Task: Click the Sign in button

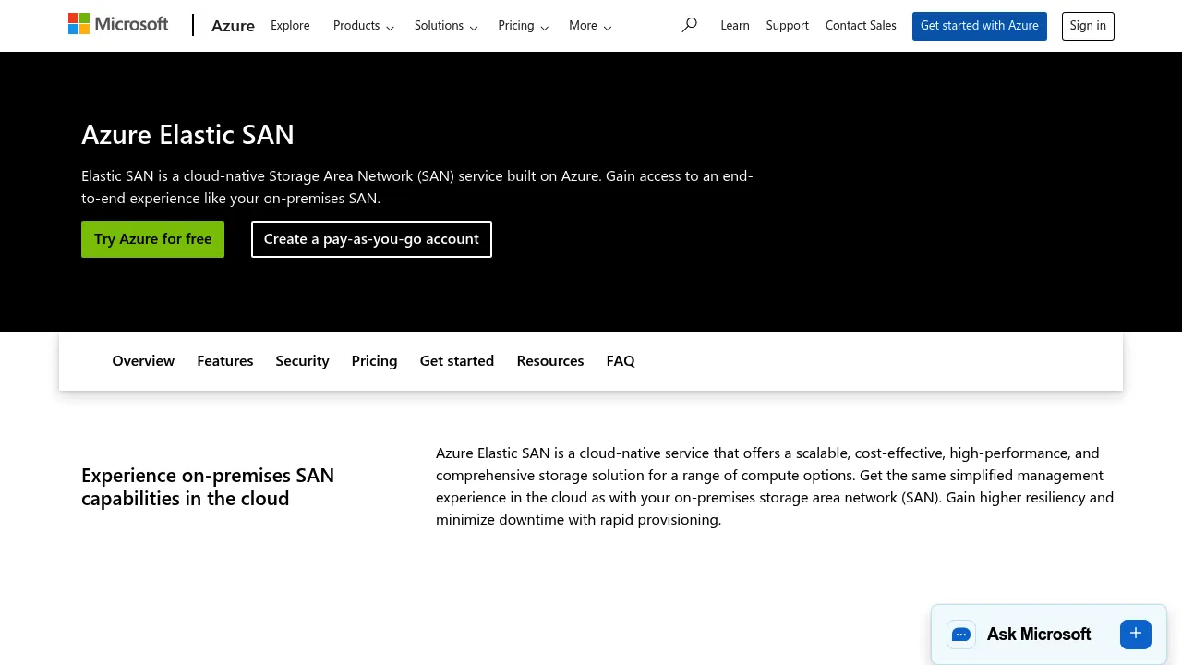Action: pyautogui.click(x=1088, y=26)
